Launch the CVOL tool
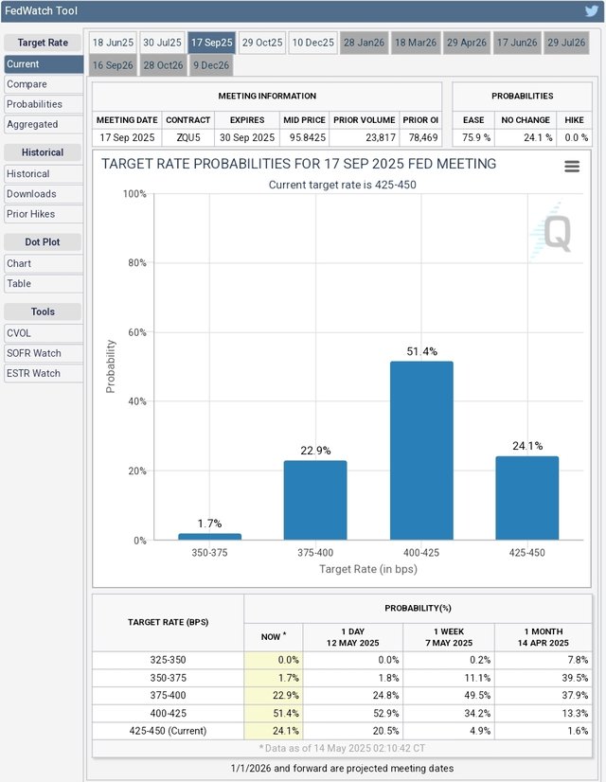This screenshot has width=606, height=782. 44,333
